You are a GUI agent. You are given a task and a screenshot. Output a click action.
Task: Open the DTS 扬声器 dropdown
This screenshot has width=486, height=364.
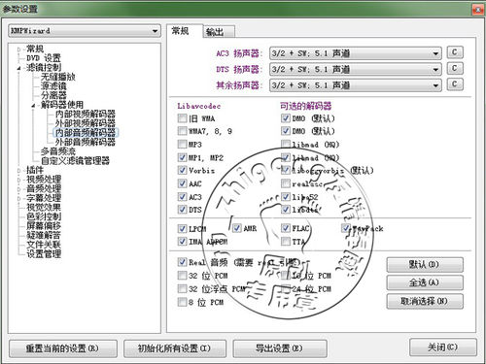tap(355, 69)
